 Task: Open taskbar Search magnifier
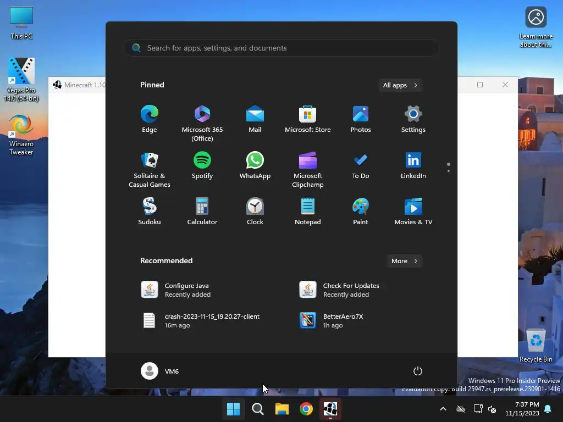(257, 409)
